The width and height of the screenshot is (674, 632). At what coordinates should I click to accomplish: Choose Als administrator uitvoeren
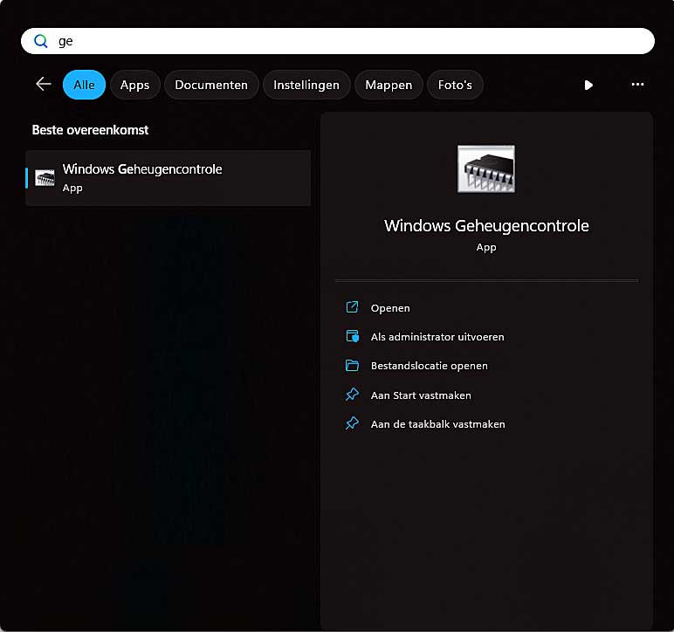437,337
